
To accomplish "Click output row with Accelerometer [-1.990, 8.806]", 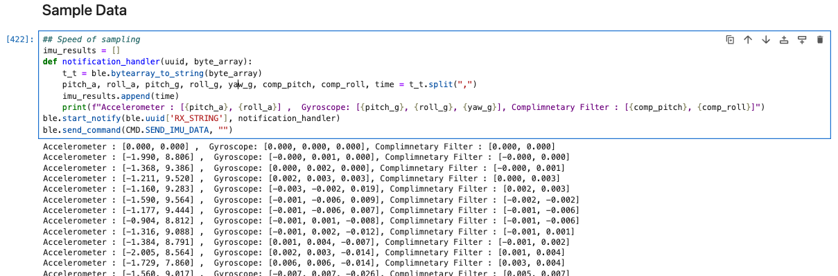I will tap(306, 158).
